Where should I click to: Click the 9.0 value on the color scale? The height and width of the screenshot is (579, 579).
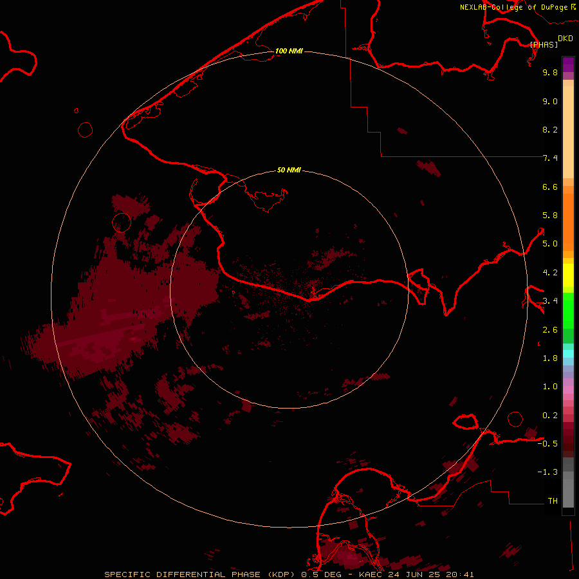[x=550, y=101]
